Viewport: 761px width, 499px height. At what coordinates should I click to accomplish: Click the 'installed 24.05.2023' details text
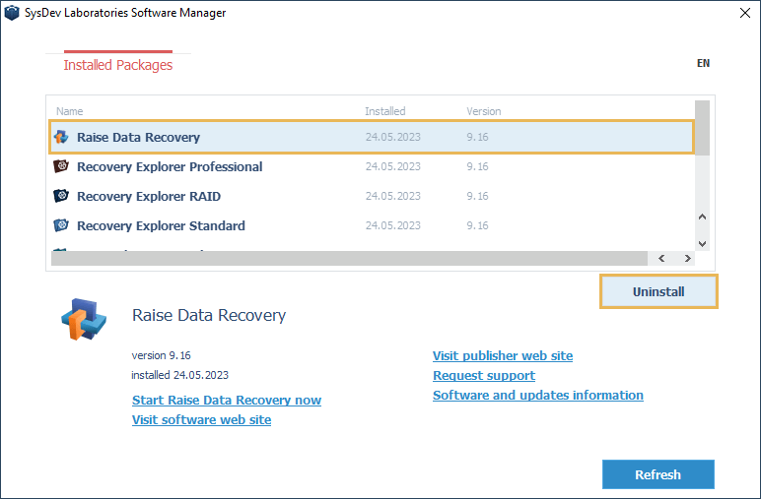[x=180, y=375]
